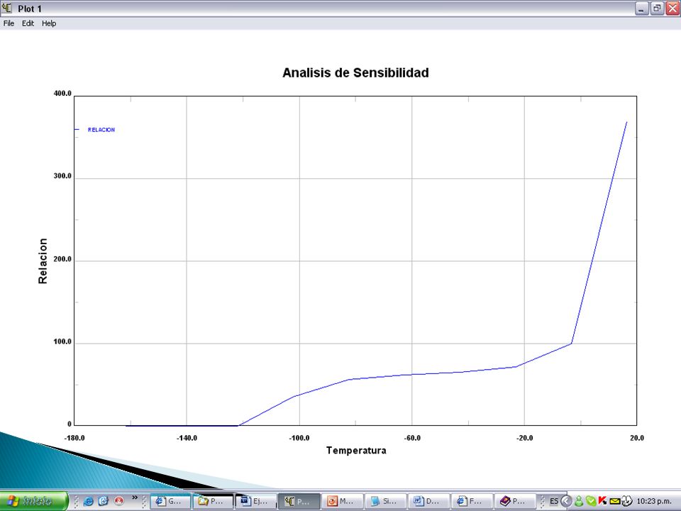Open the File menu
681x511 pixels.
[x=9, y=23]
